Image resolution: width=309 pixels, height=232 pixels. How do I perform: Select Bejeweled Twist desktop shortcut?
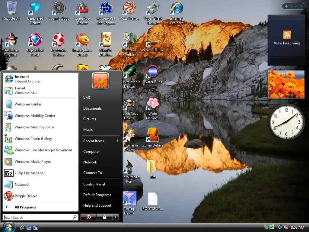(35, 45)
